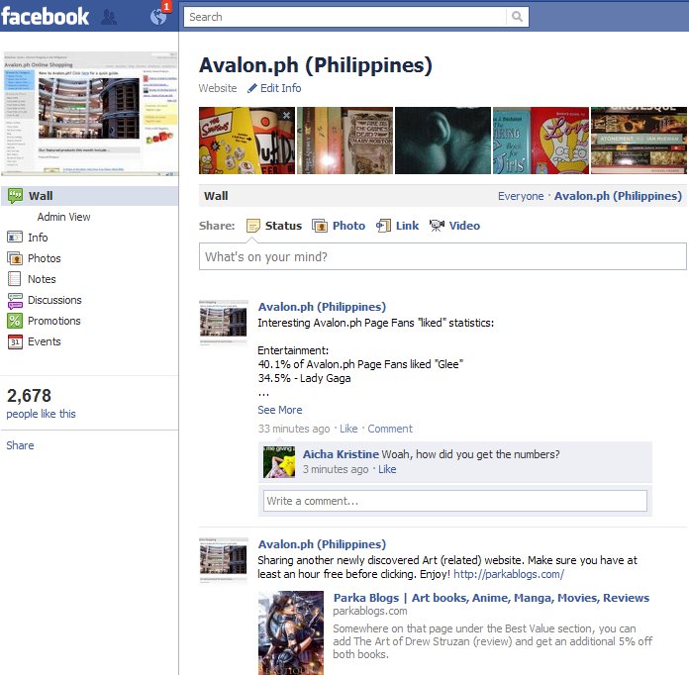Screen dimensions: 689x675
Task: Click the 2,678 like count
Action: click(29, 396)
